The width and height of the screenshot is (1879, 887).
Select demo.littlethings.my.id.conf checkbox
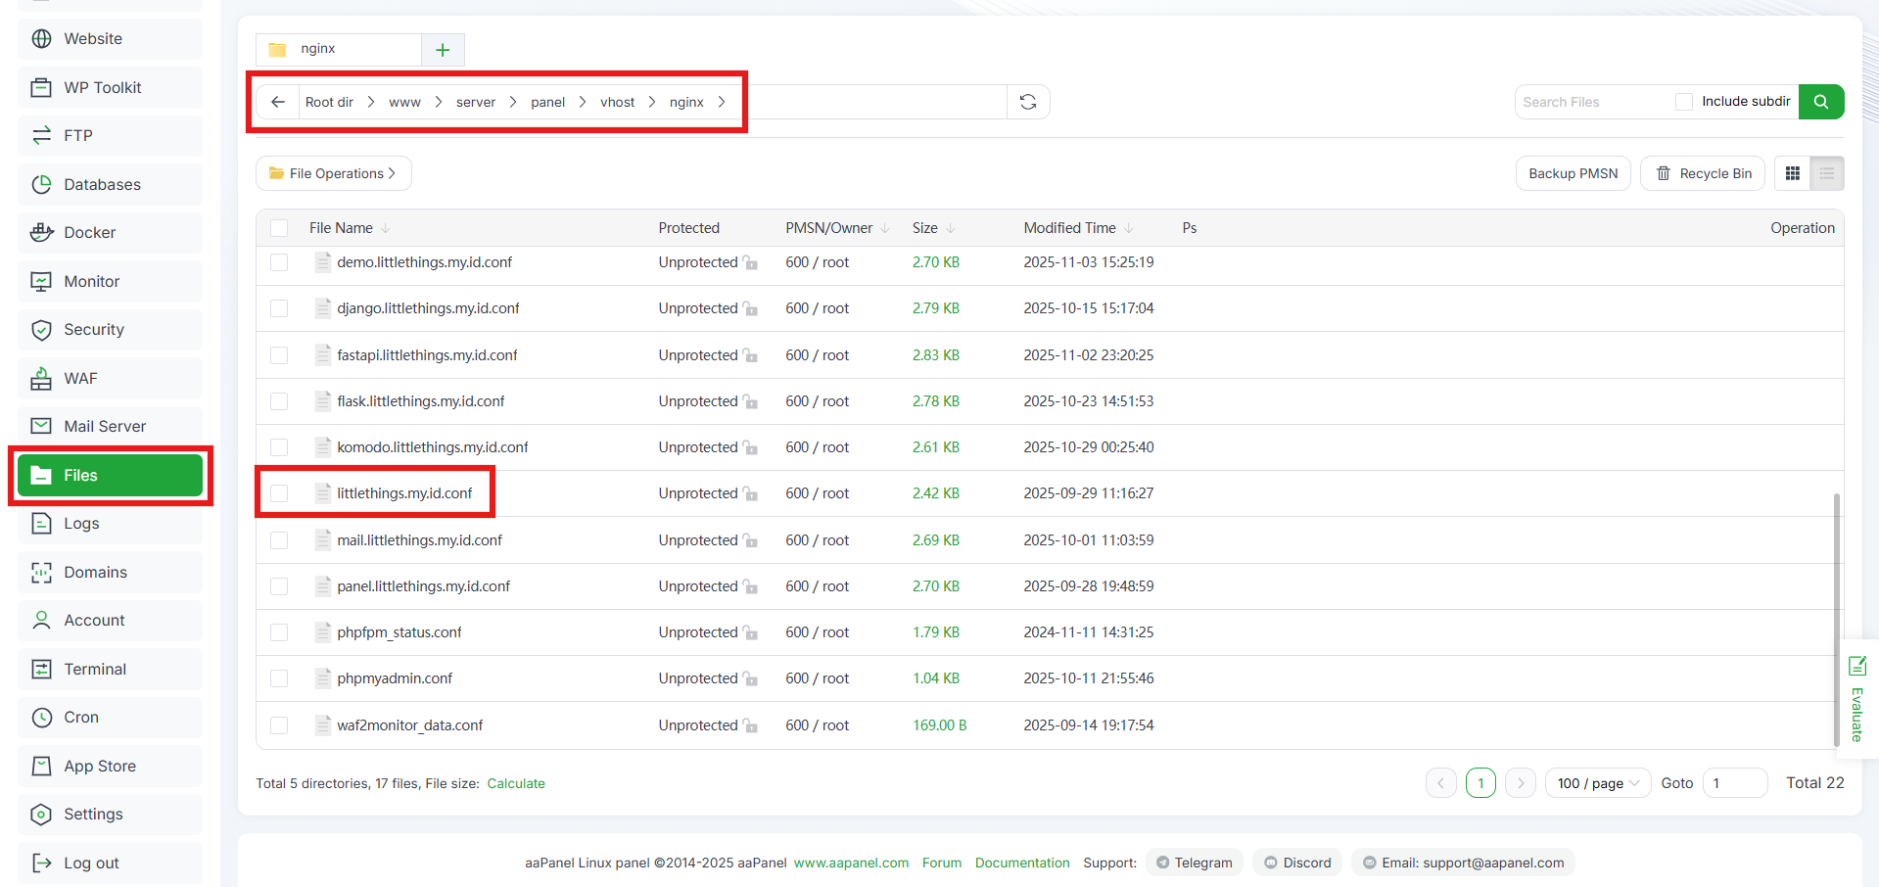coord(279,262)
